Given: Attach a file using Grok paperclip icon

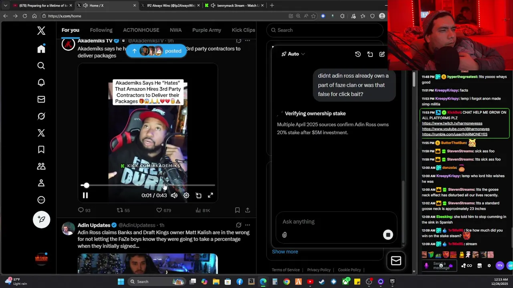Looking at the screenshot, I should 285,235.
